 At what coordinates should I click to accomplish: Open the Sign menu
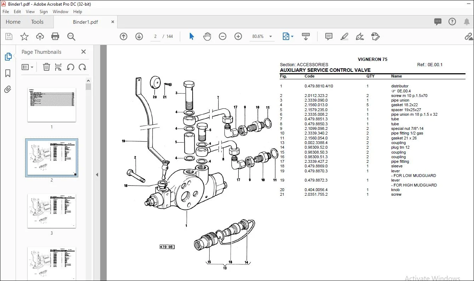pyautogui.click(x=44, y=12)
